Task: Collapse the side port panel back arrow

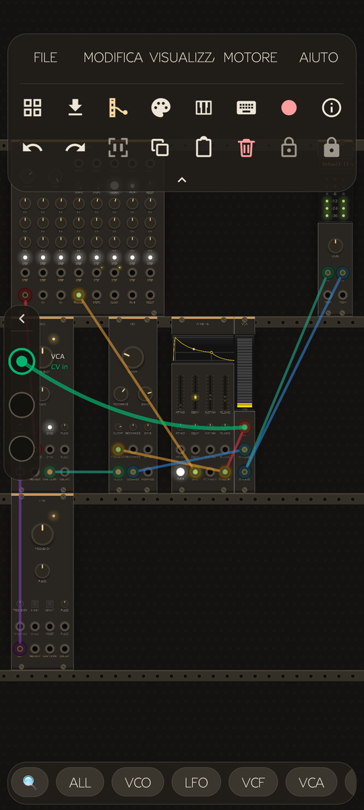Action: pyautogui.click(x=22, y=319)
